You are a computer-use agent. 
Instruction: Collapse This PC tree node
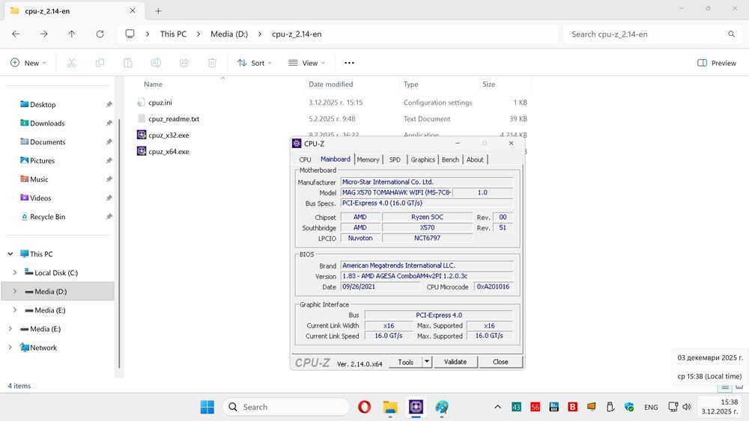(x=10, y=254)
